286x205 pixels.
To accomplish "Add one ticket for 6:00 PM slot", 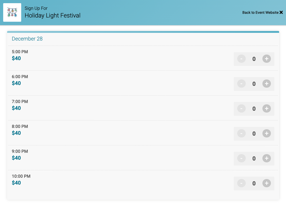I will [x=267, y=84].
